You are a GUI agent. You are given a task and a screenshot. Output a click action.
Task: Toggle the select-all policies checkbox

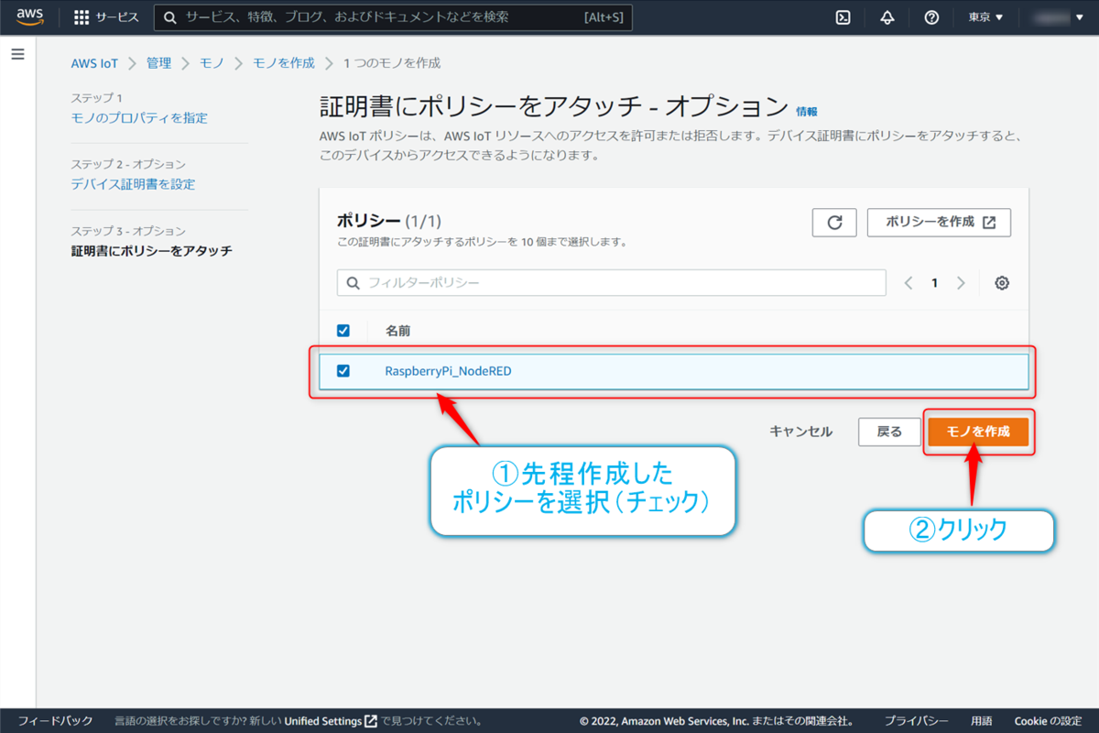point(343,331)
